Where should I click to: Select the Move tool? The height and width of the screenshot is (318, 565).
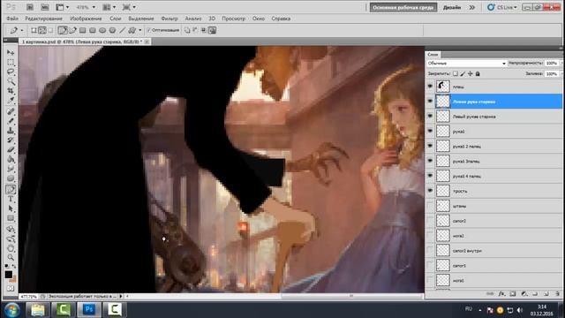point(11,53)
